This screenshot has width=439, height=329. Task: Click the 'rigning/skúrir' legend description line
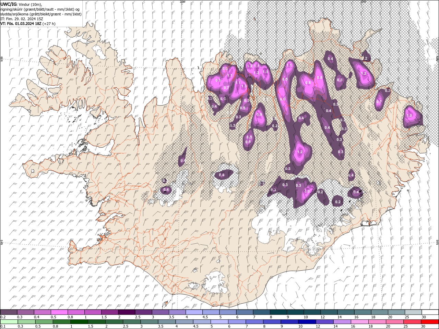[x=40, y=9]
